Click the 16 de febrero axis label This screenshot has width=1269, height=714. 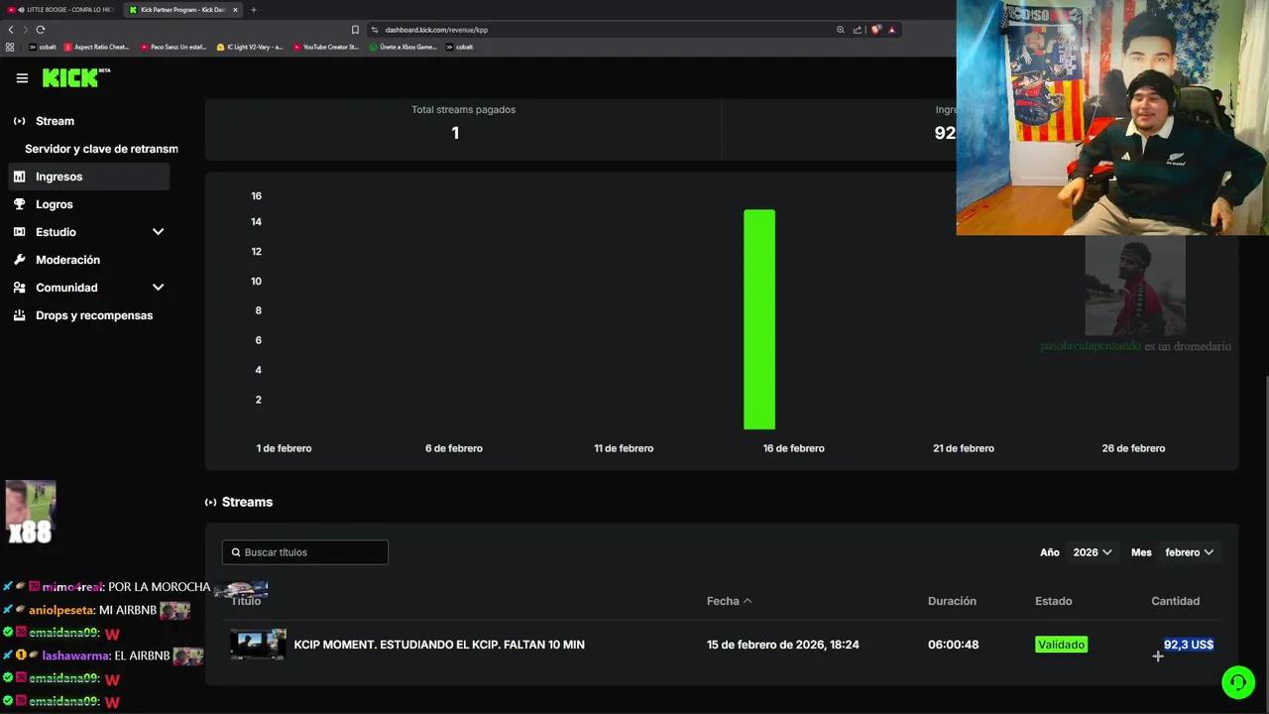tap(793, 448)
